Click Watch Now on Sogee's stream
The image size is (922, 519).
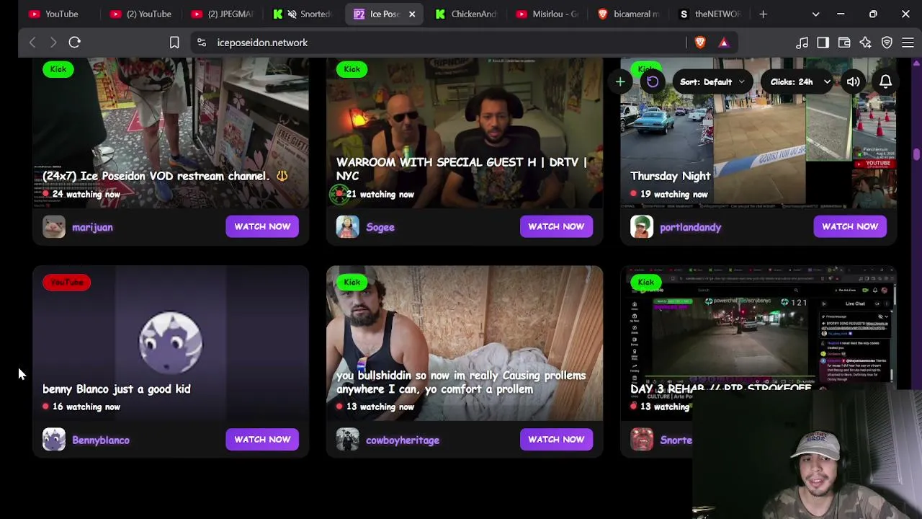coord(556,226)
